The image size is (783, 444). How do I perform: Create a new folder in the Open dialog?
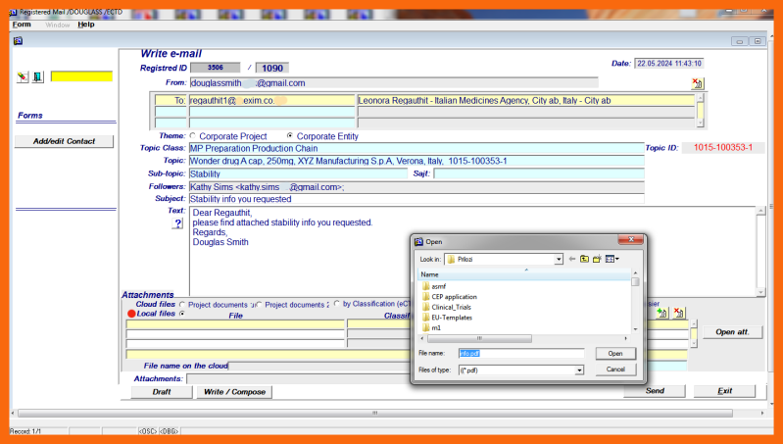(596, 259)
